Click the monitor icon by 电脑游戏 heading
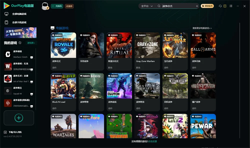This screenshot has height=148, width=250. (52, 28)
